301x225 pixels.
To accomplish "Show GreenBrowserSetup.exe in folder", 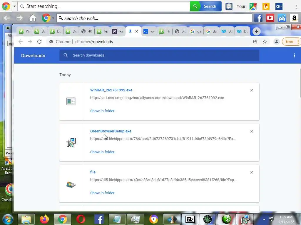I will [x=102, y=152].
